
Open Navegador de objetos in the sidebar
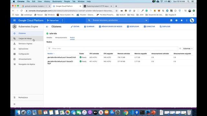(x=27, y=64)
